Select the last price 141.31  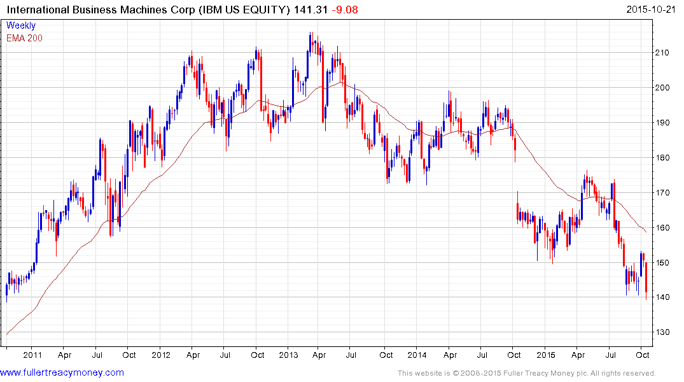tap(311, 10)
